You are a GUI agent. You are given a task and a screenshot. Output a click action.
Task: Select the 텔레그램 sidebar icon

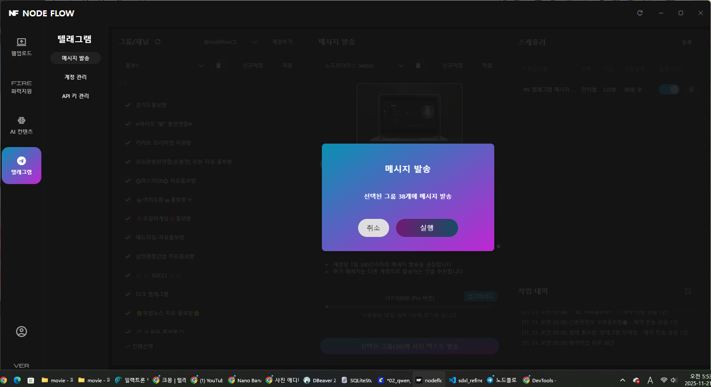(22, 166)
